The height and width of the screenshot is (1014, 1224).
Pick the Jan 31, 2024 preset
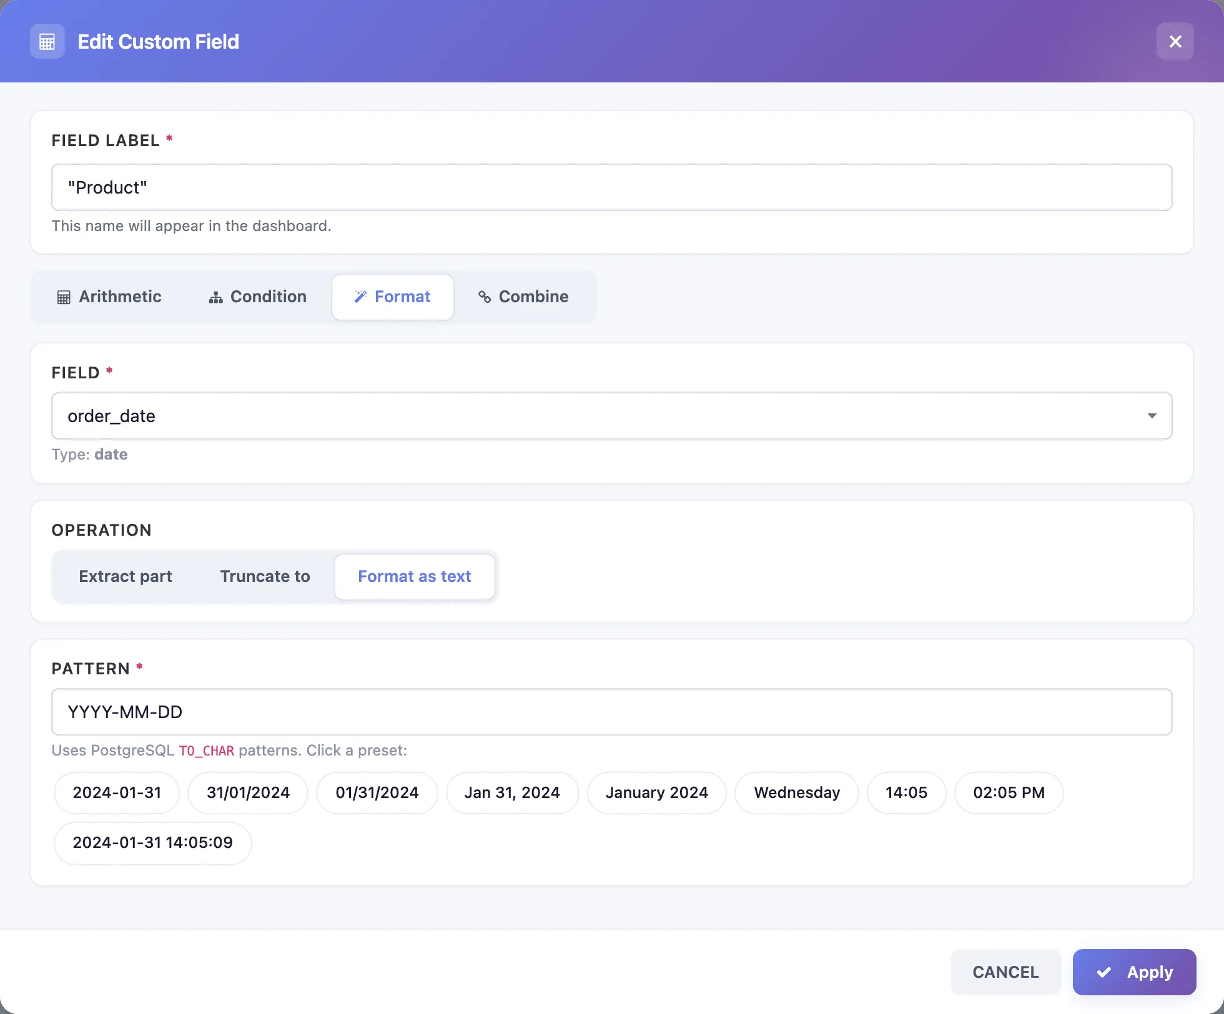tap(512, 793)
